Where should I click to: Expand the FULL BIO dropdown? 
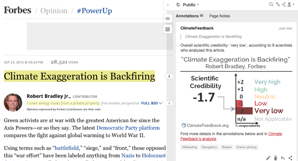pyautogui.click(x=152, y=103)
